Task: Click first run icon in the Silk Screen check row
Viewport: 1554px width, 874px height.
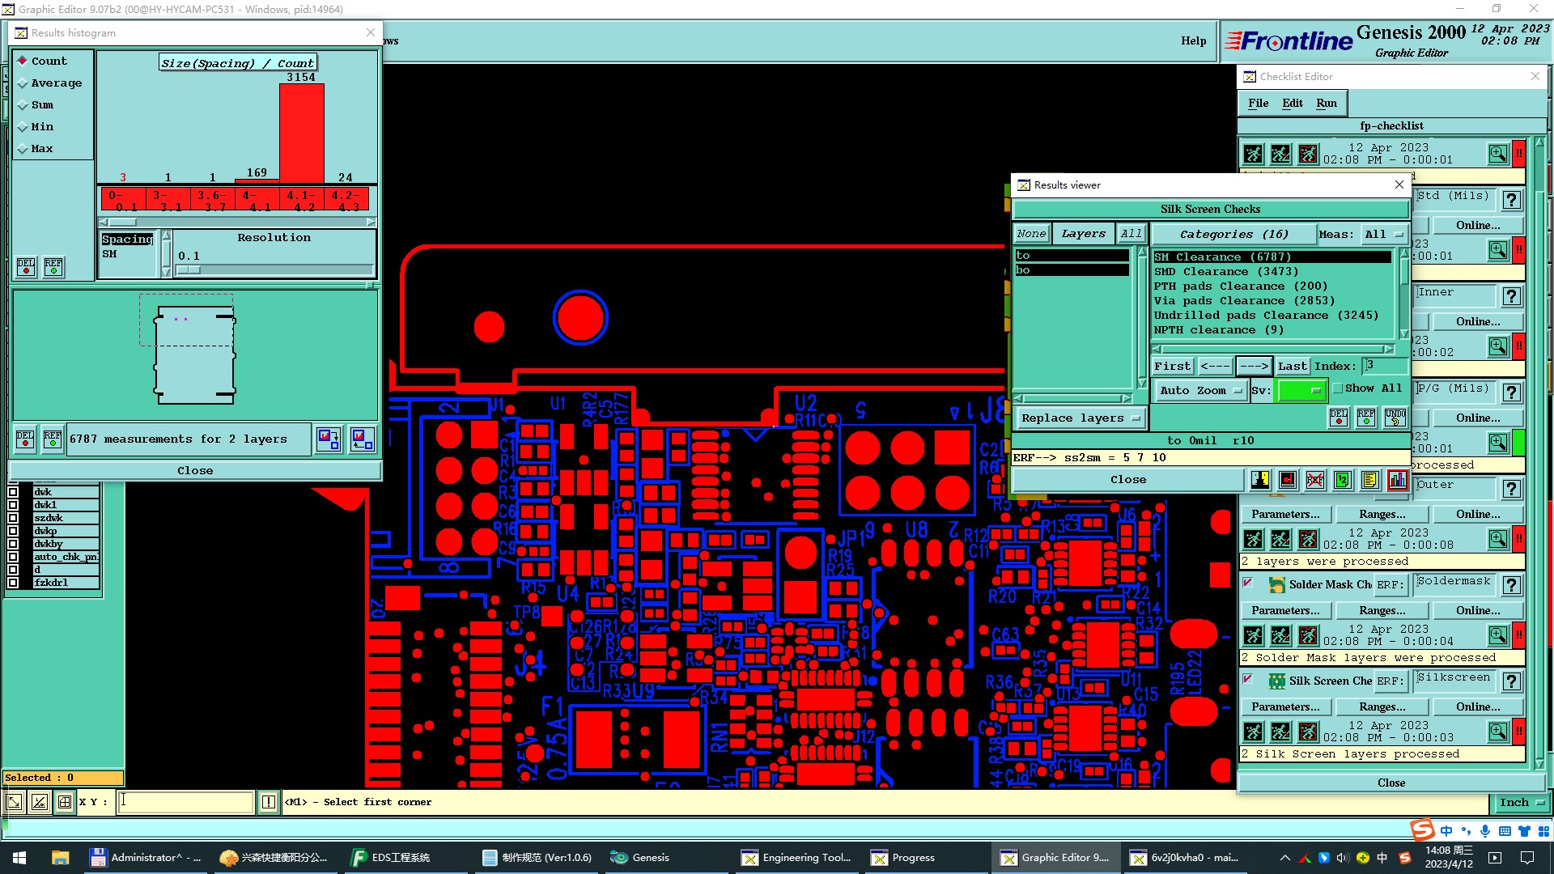Action: (x=1253, y=732)
